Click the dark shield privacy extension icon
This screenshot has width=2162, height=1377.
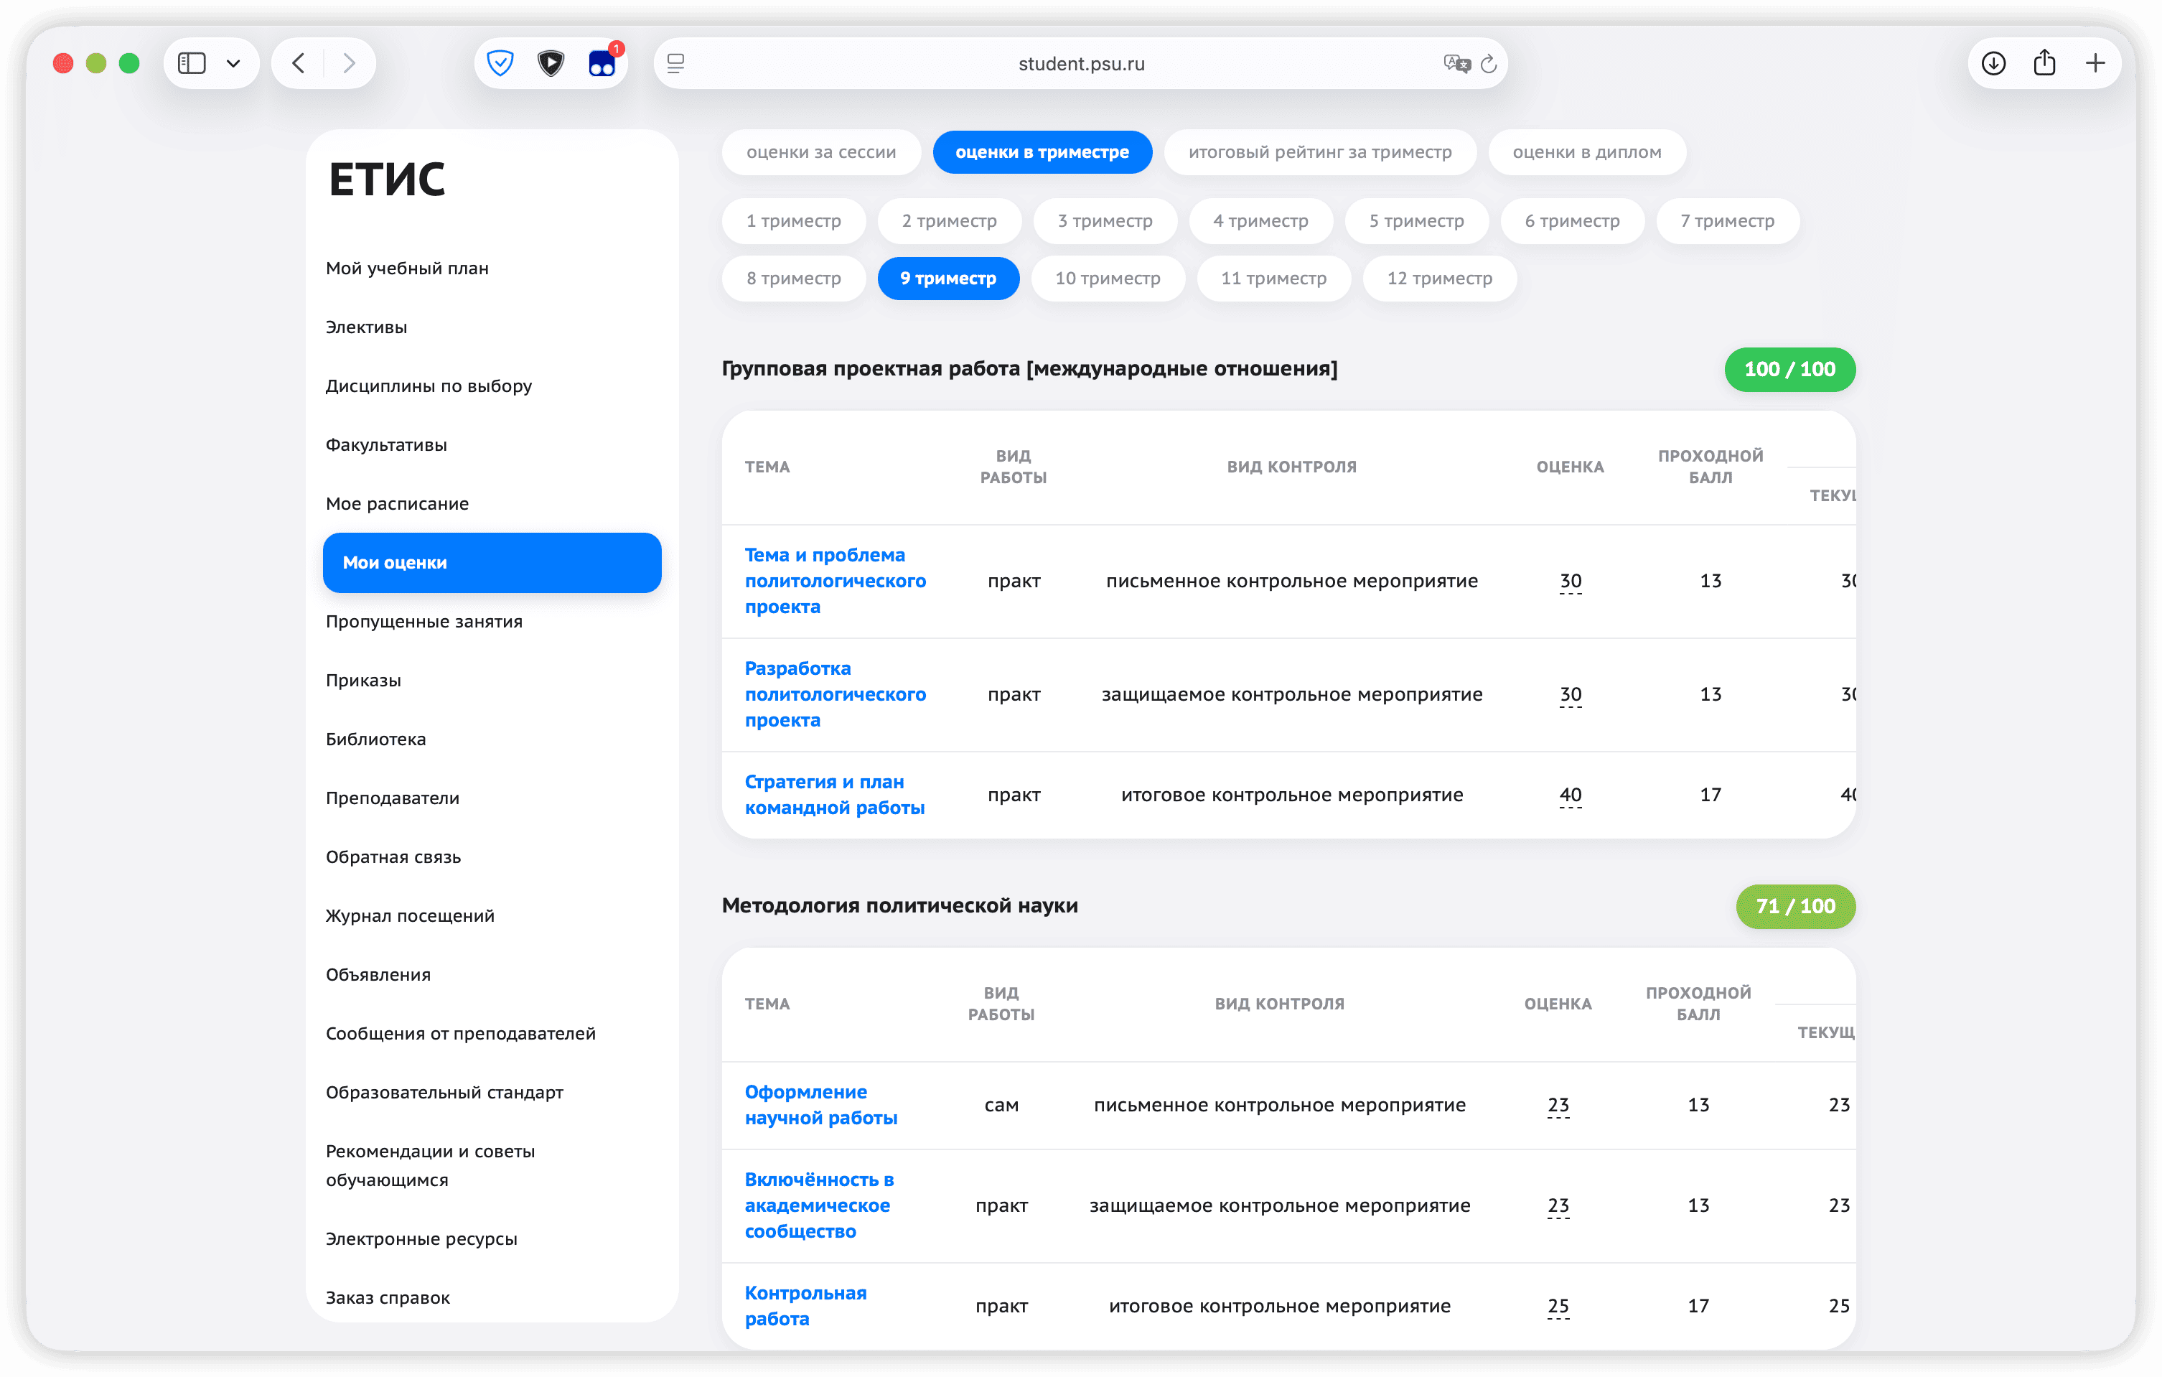[x=551, y=64]
